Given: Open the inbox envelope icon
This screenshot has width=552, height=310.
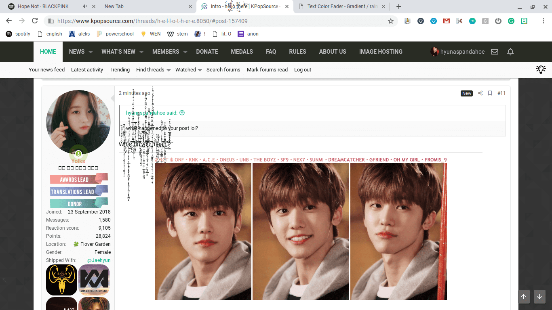Looking at the screenshot, I should click(495, 52).
